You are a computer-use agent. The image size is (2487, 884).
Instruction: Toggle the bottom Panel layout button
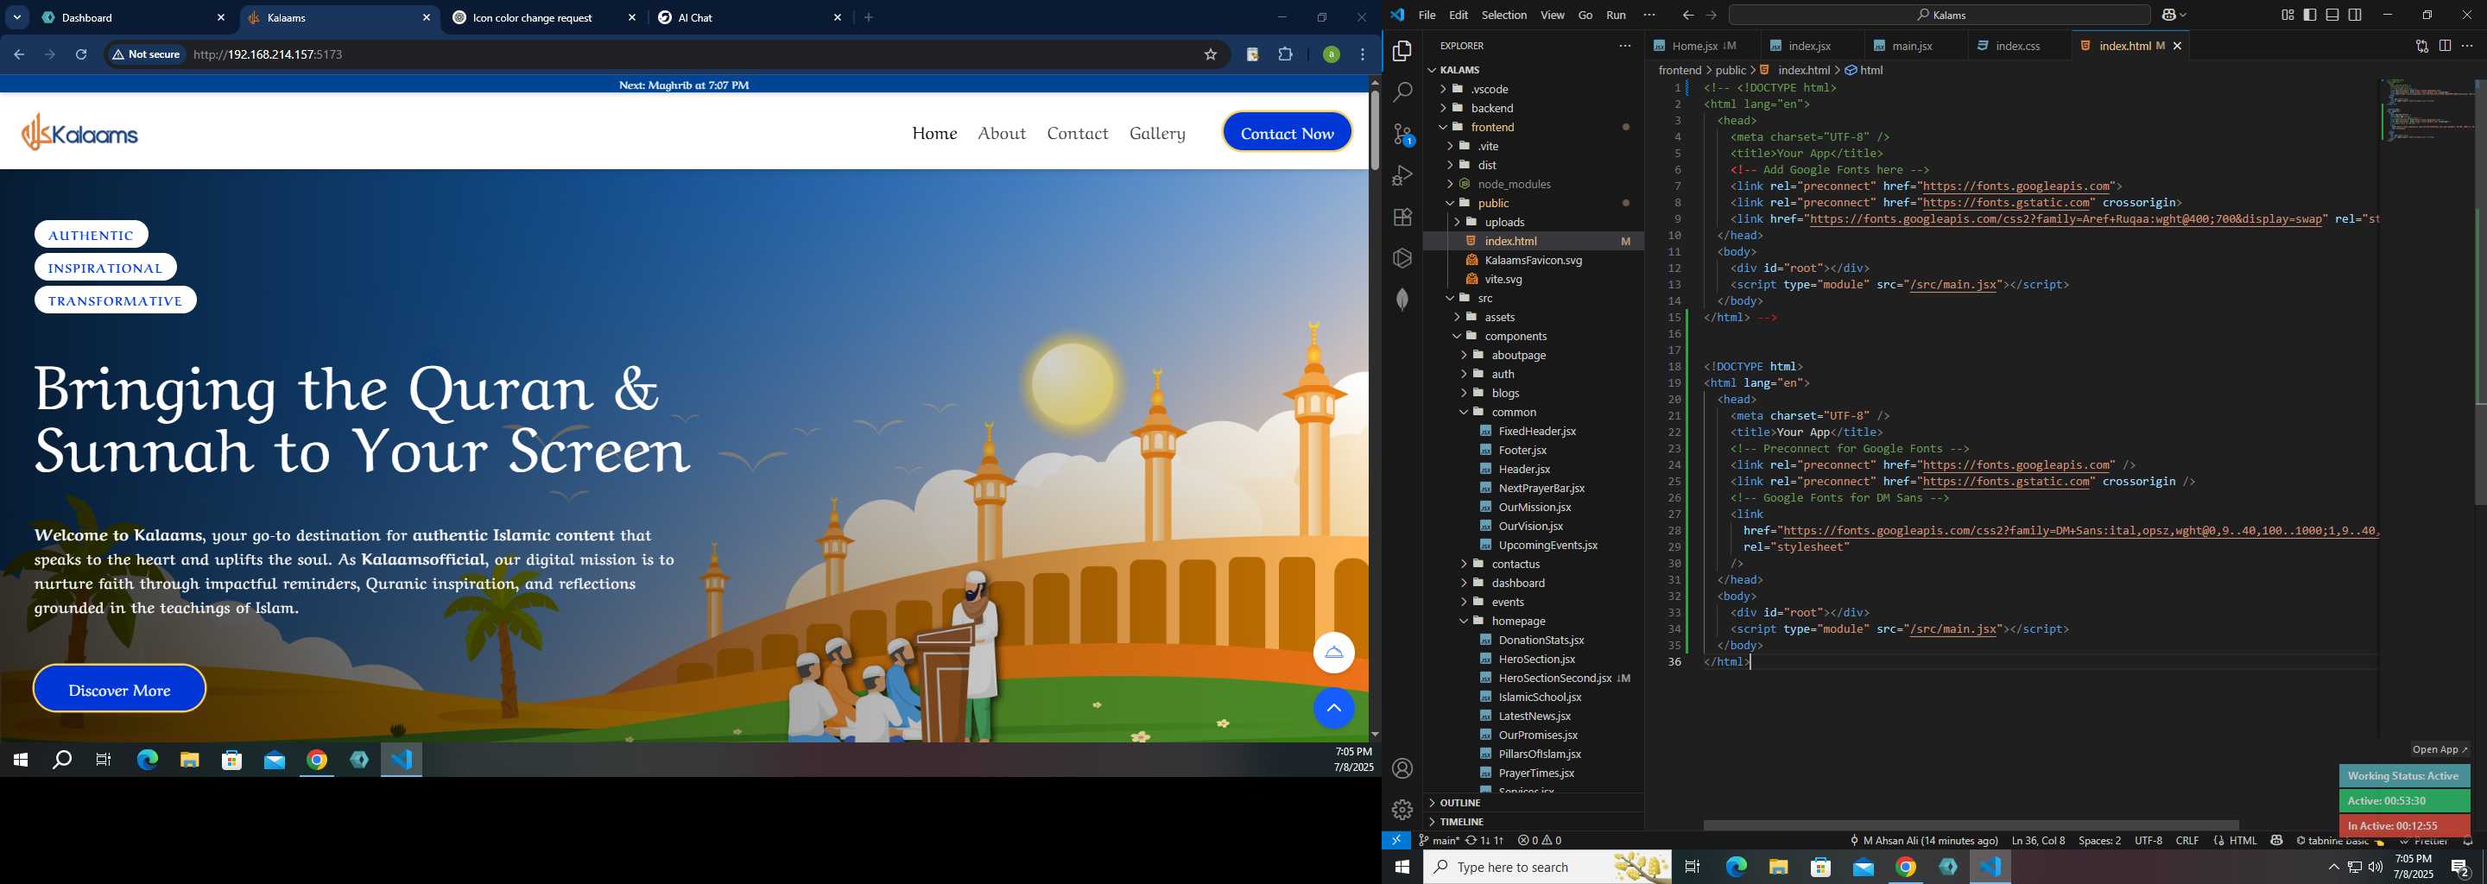point(2332,15)
